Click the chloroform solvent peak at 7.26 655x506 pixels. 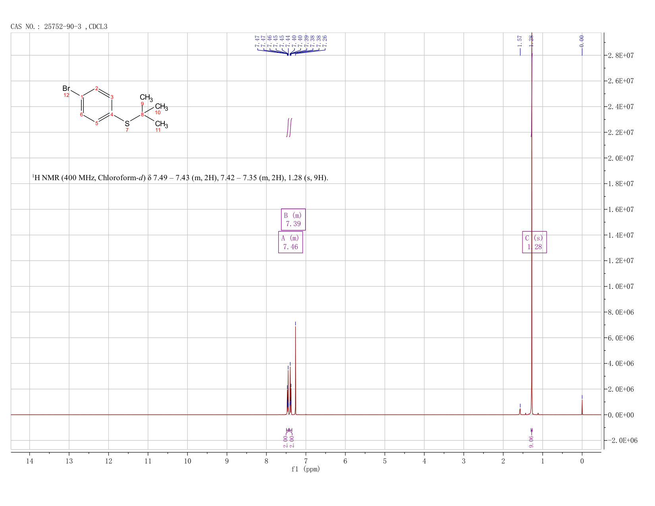pyautogui.click(x=295, y=370)
